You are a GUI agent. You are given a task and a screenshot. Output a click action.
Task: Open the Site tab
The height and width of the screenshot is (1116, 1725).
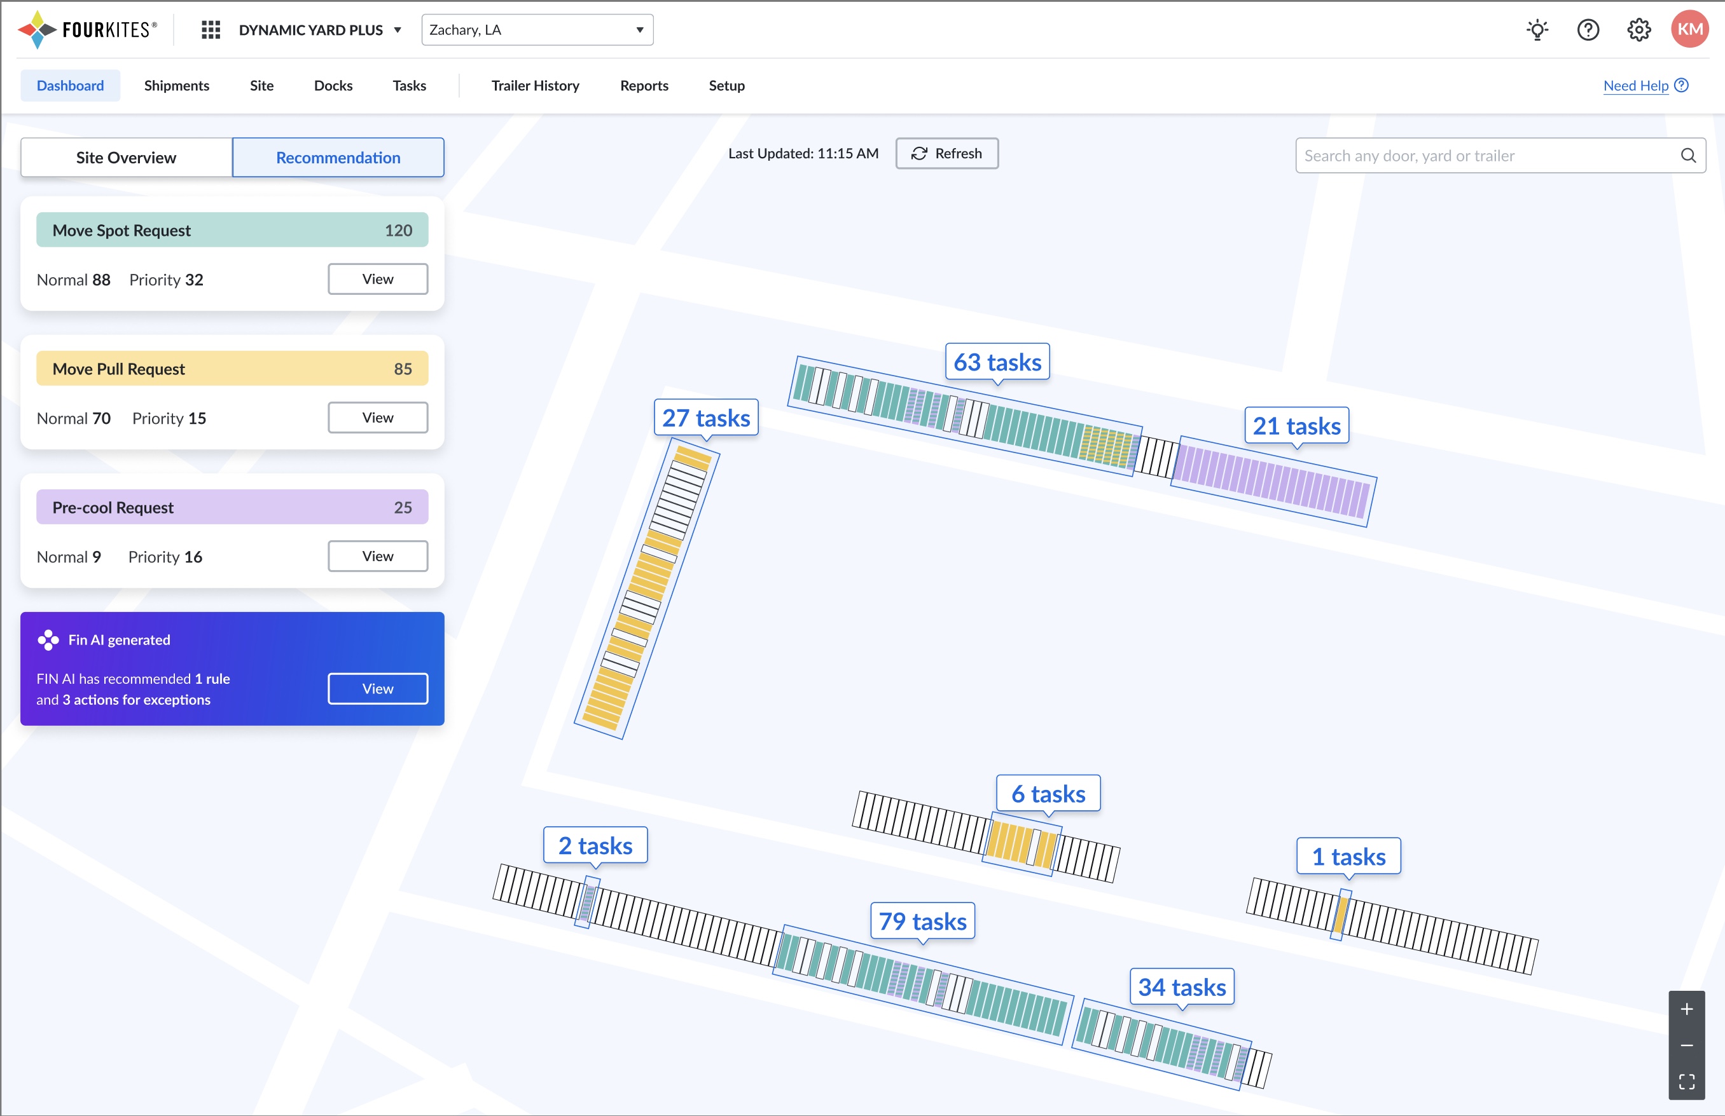click(x=261, y=85)
